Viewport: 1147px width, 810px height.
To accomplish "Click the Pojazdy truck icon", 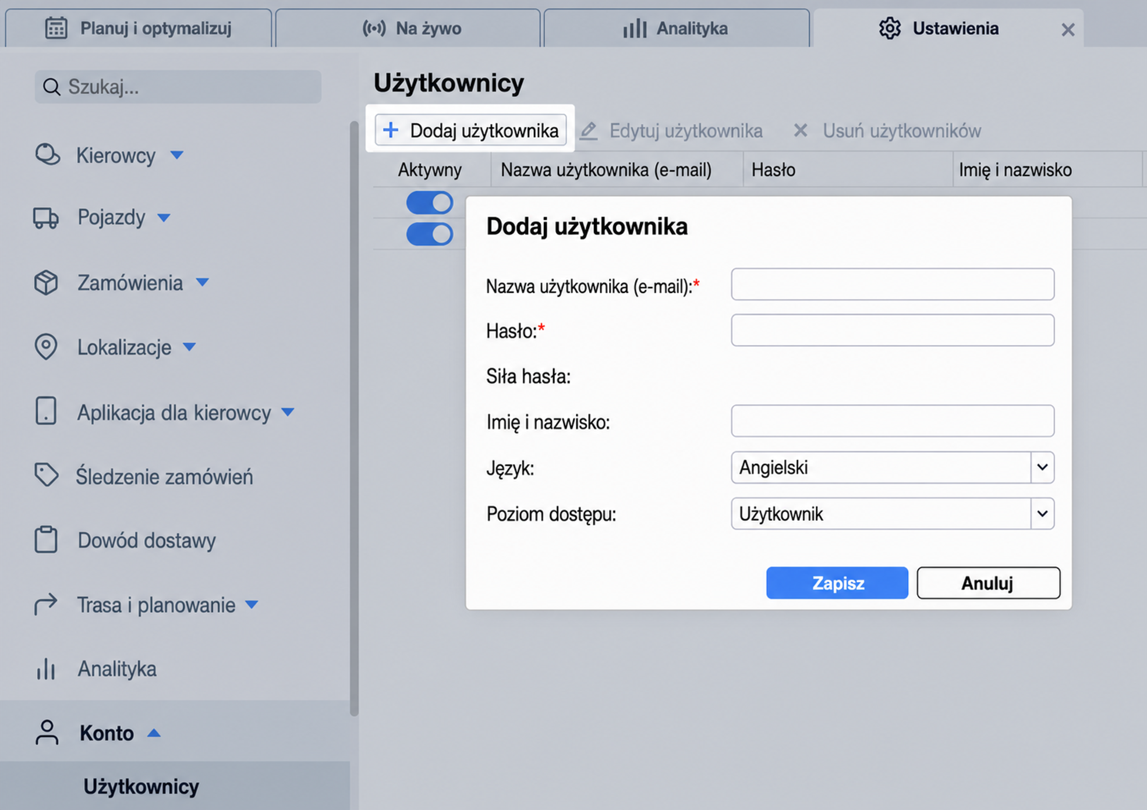I will tap(46, 218).
